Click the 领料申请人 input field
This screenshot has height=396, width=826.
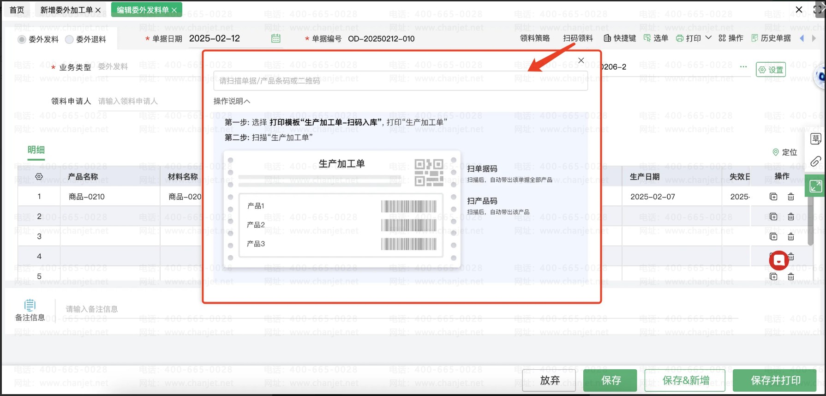point(149,101)
